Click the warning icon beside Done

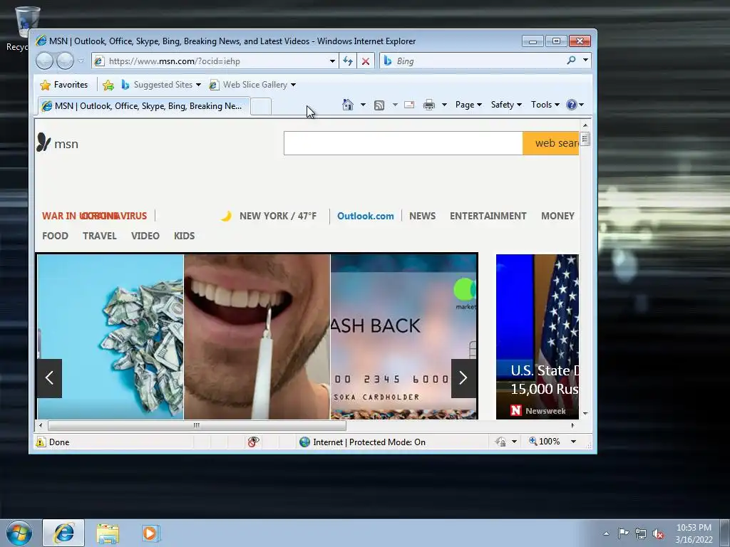(41, 442)
